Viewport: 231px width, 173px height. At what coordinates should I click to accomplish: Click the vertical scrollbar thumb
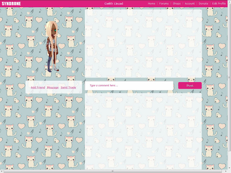[x=229, y=77]
